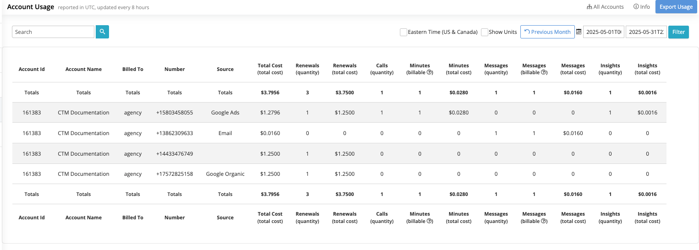The image size is (699, 250).
Task: Select the Previous Month button
Action: 547,32
